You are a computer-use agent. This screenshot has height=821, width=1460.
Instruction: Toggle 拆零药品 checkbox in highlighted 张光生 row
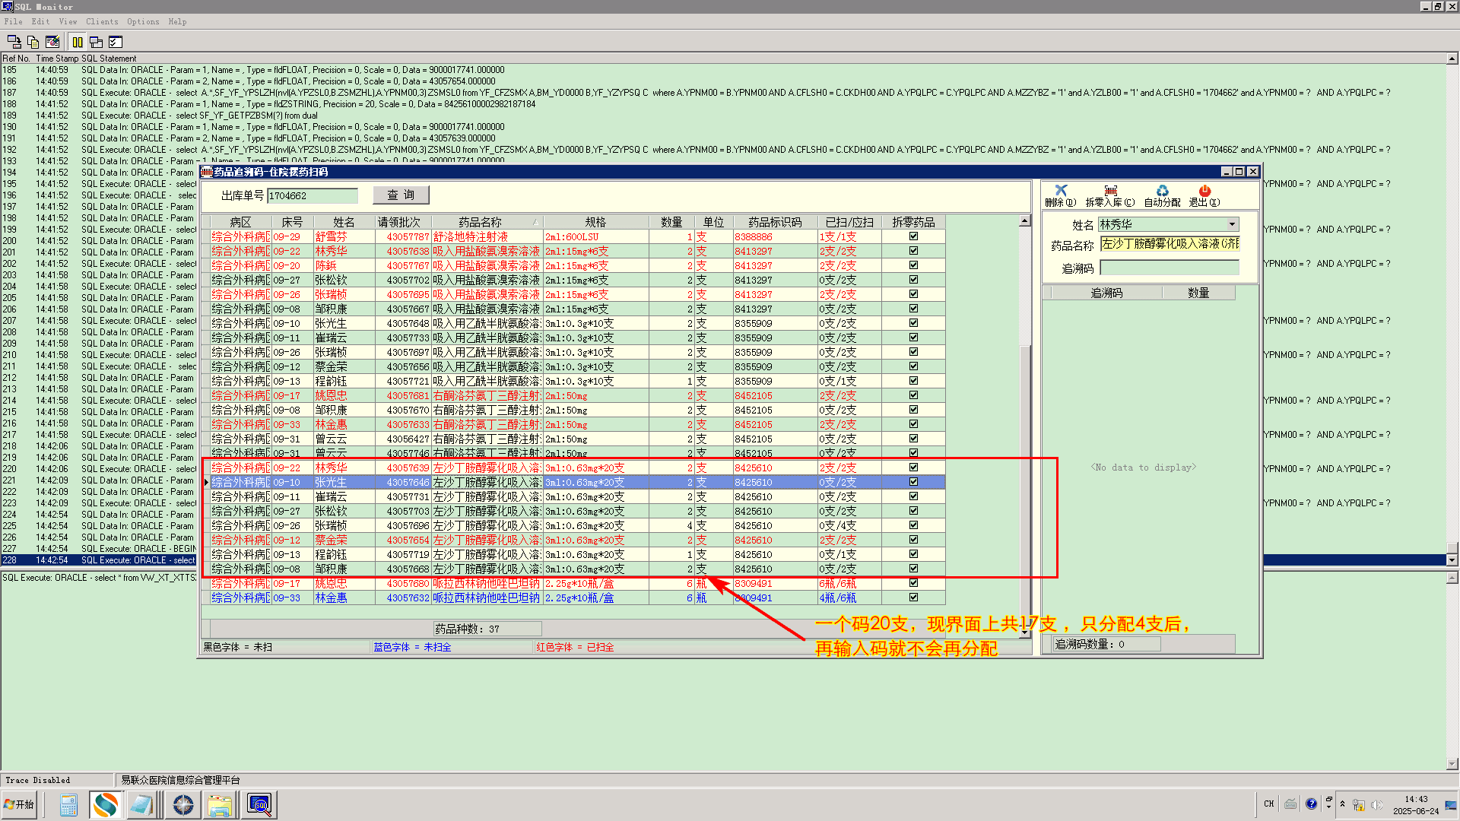pos(913,482)
